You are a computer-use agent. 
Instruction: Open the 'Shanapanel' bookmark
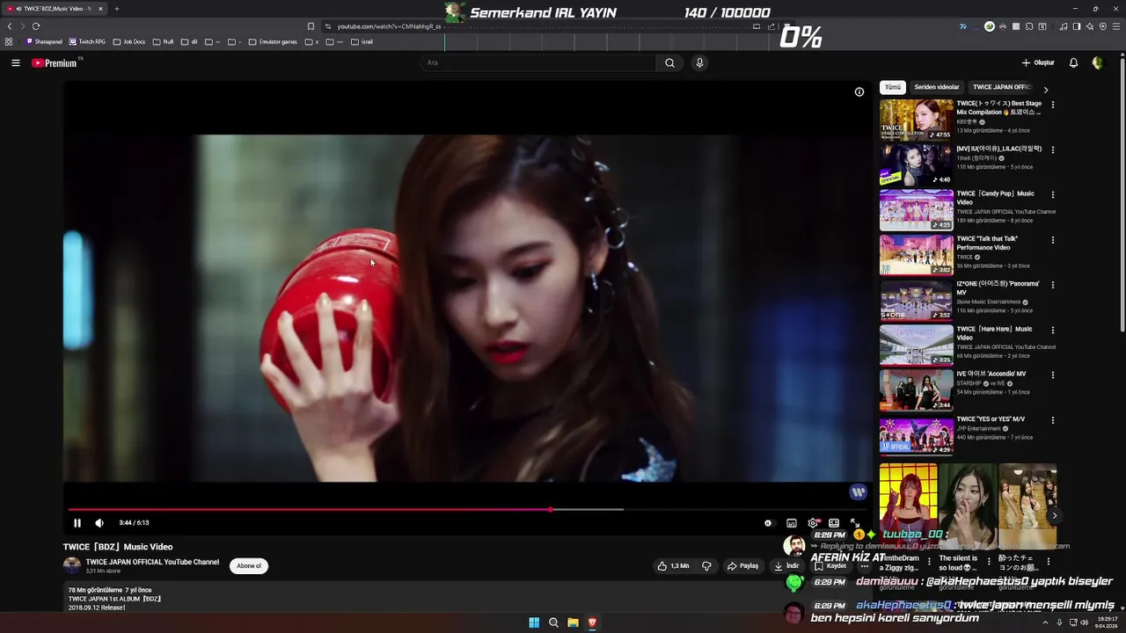click(45, 41)
